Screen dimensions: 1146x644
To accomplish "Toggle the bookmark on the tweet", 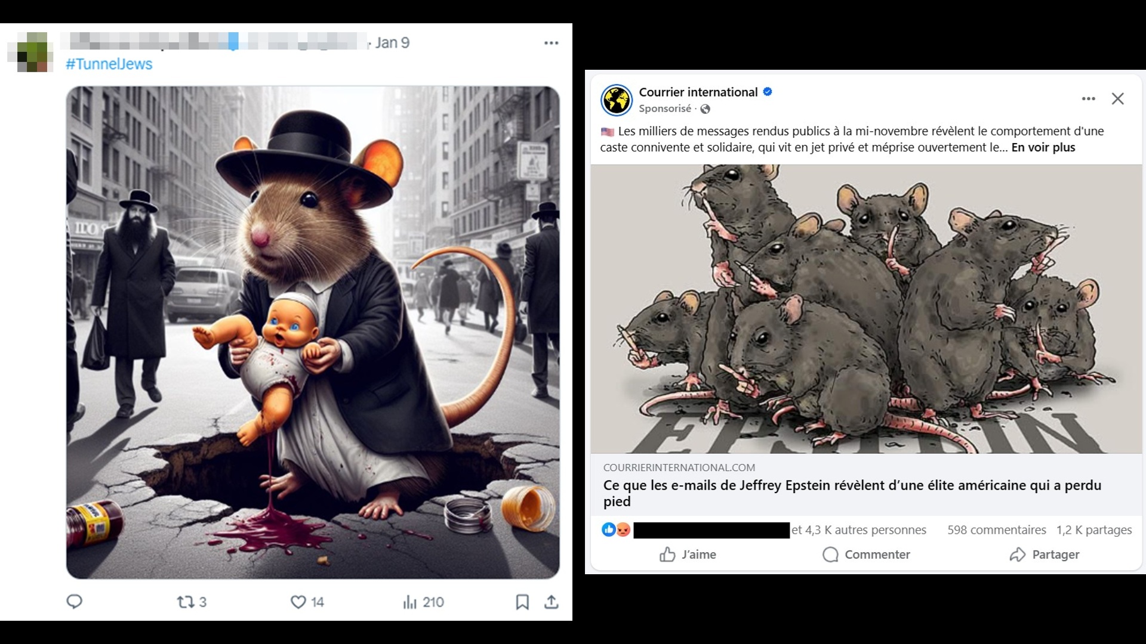I will click(522, 602).
